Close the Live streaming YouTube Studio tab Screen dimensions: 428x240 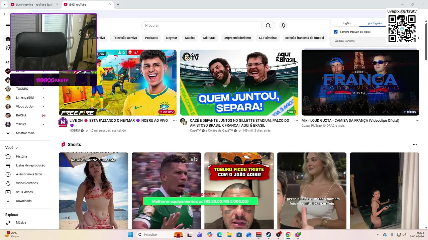pos(57,5)
